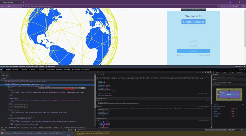The image size is (246, 136).
Task: Toggle the .cls classes panel
Action: point(200,72)
